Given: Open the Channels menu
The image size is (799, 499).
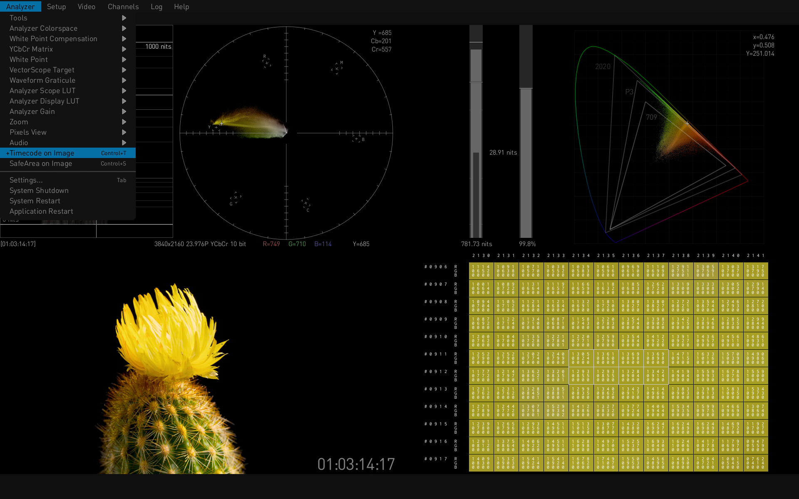Looking at the screenshot, I should [123, 7].
